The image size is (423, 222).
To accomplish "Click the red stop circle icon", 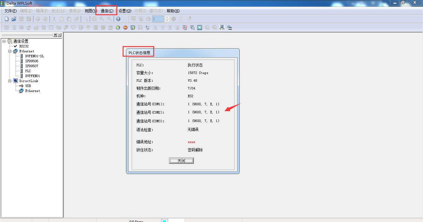I will pyautogui.click(x=125, y=28).
